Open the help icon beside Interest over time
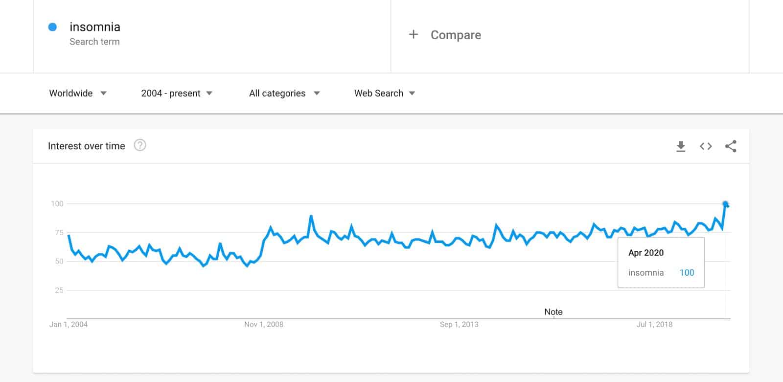783x382 pixels. coord(140,145)
